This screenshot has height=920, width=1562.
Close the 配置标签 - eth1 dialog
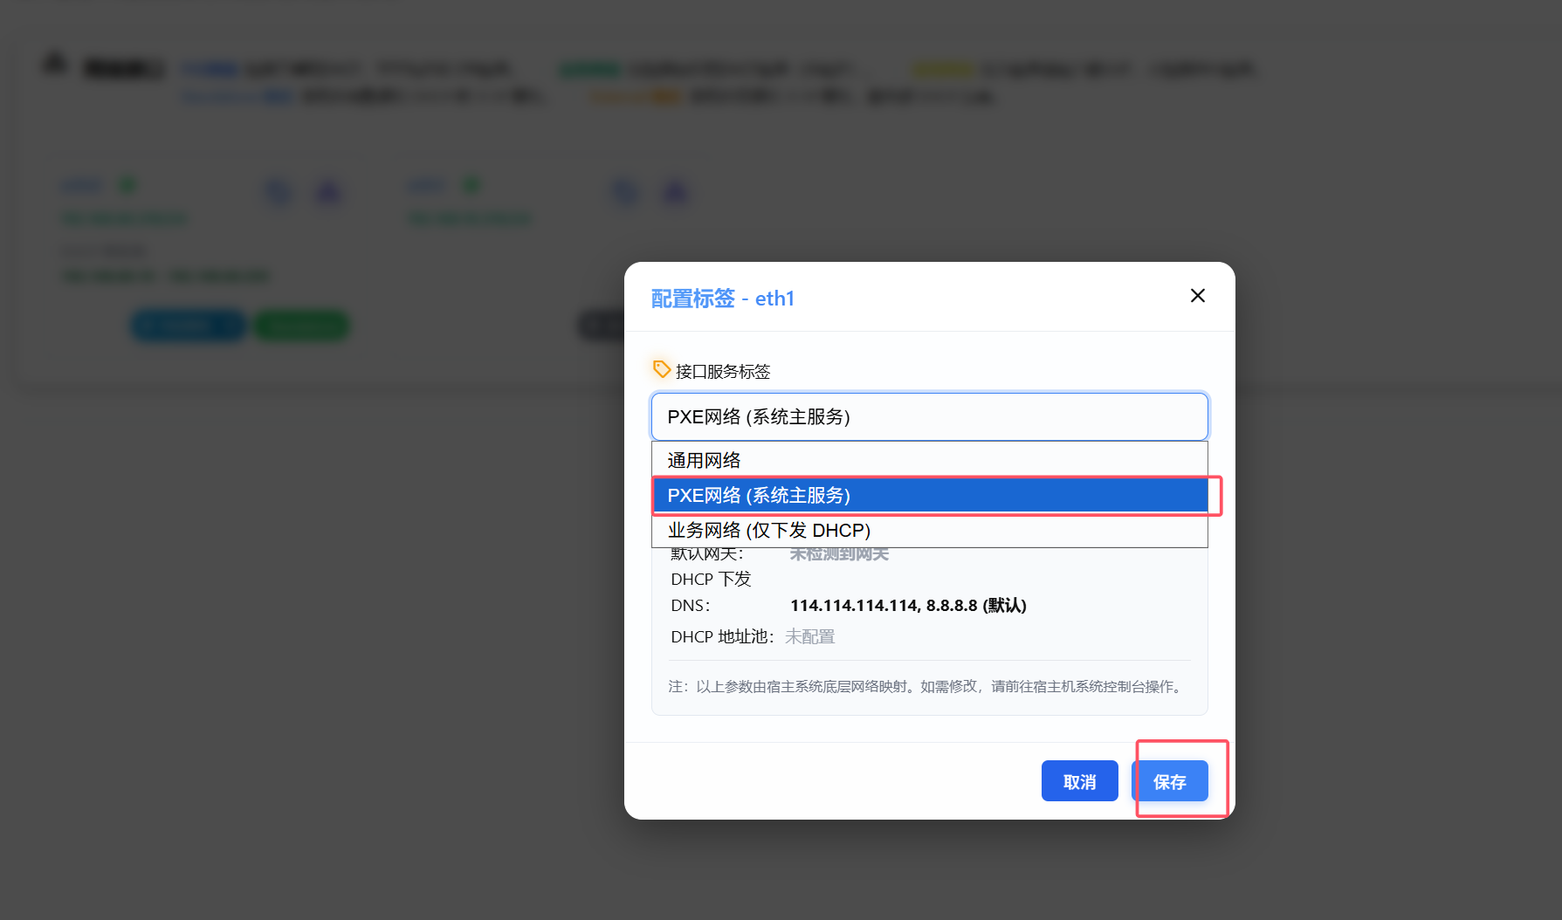[x=1197, y=295]
